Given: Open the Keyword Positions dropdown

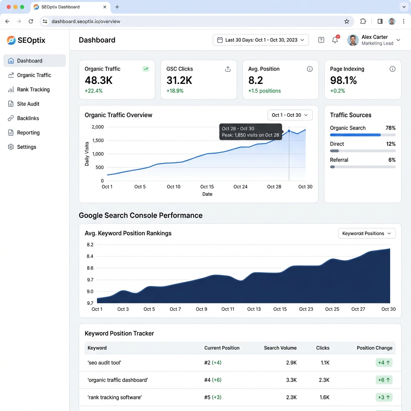Looking at the screenshot, I should pos(367,233).
